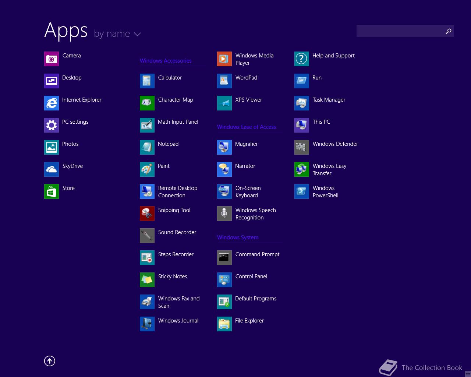The width and height of the screenshot is (471, 377).
Task: Launch the Calculator icon
Action: pyautogui.click(x=147, y=81)
